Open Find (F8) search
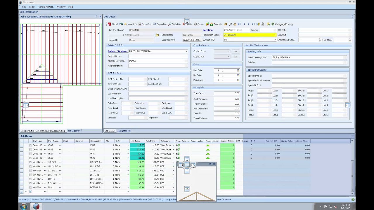The width and height of the screenshot is (374, 210). click(174, 24)
